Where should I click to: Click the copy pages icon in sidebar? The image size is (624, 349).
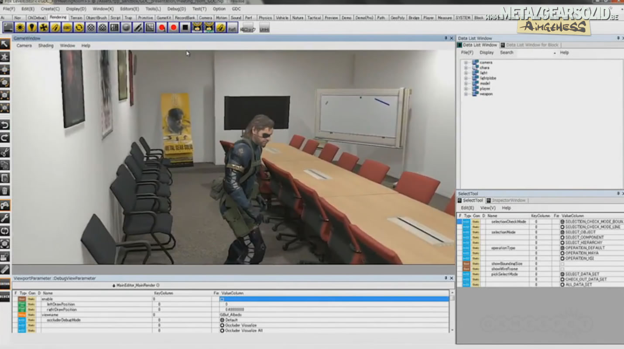(x=5, y=165)
